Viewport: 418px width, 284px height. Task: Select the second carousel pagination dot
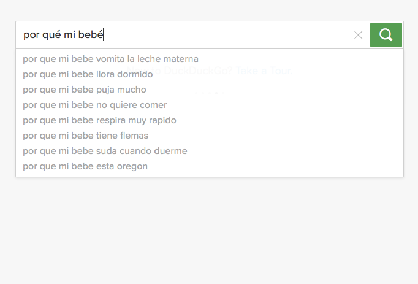[x=203, y=93]
